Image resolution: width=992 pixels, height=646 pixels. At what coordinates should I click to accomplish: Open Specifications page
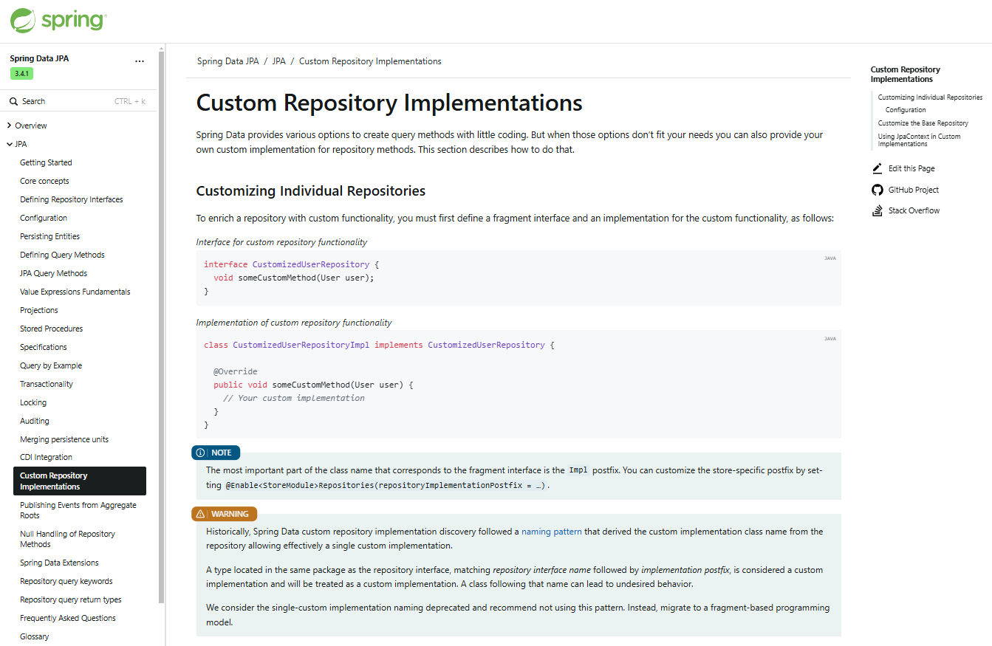[44, 347]
